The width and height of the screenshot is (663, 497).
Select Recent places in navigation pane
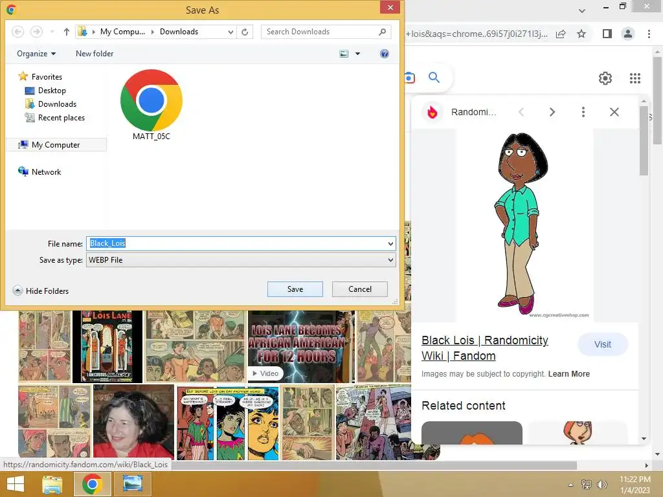coord(54,118)
